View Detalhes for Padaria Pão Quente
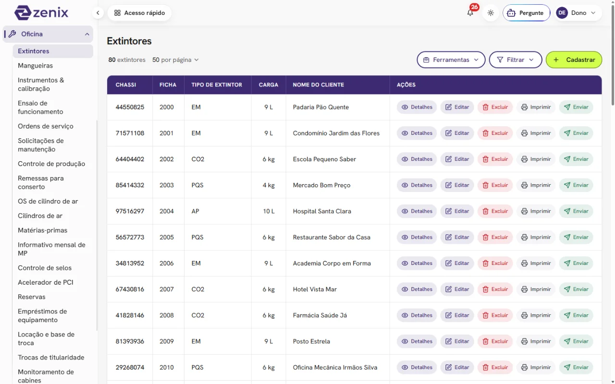This screenshot has height=384, width=615. click(x=417, y=107)
